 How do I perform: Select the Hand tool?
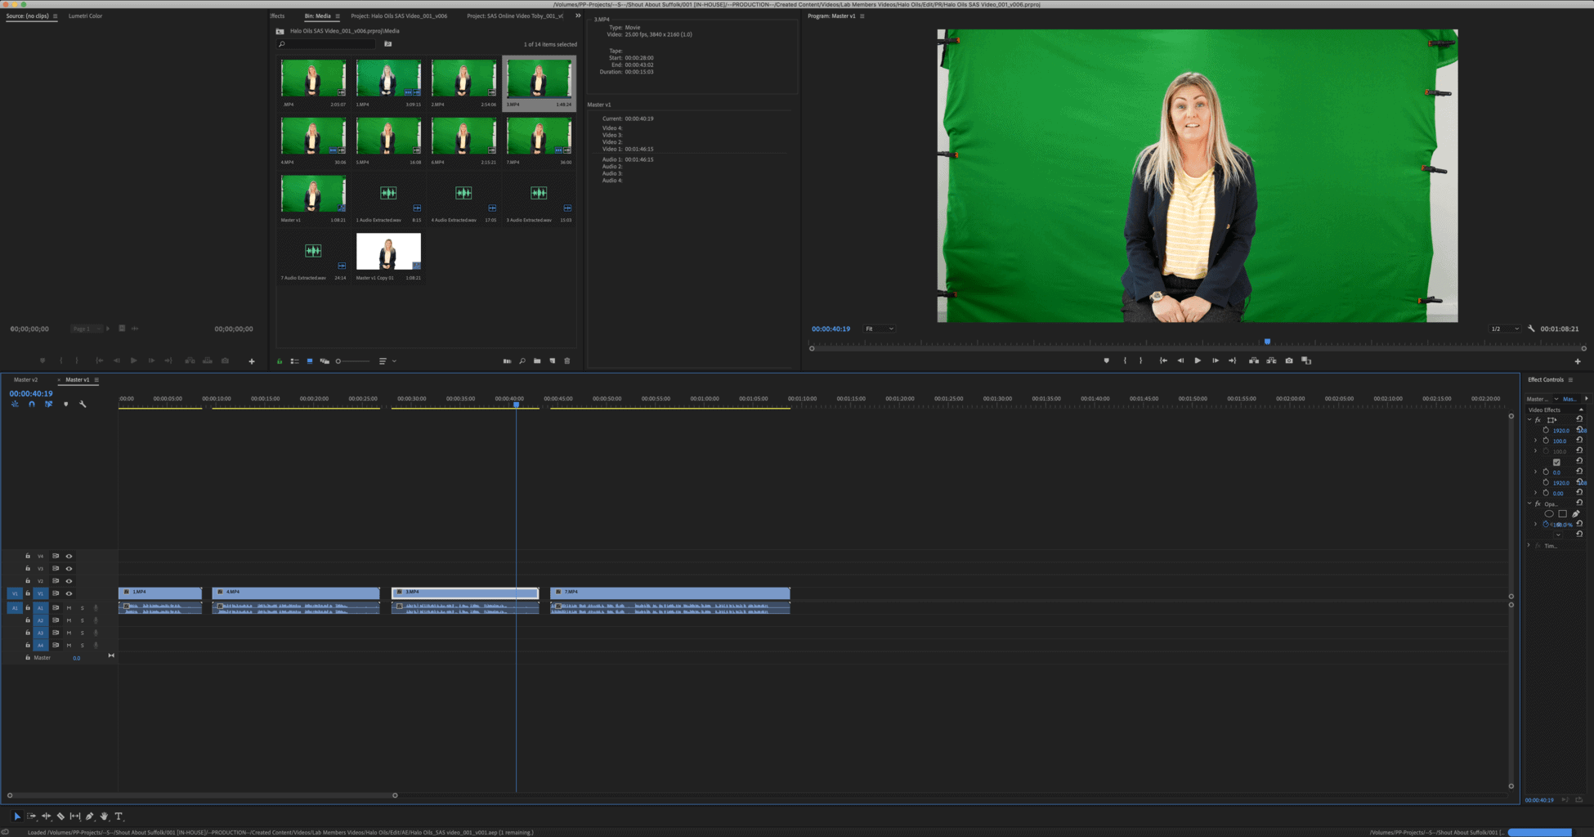[x=104, y=817]
